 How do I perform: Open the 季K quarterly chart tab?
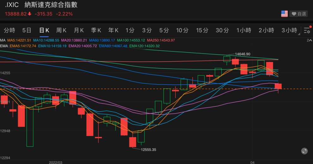[x=96, y=30]
